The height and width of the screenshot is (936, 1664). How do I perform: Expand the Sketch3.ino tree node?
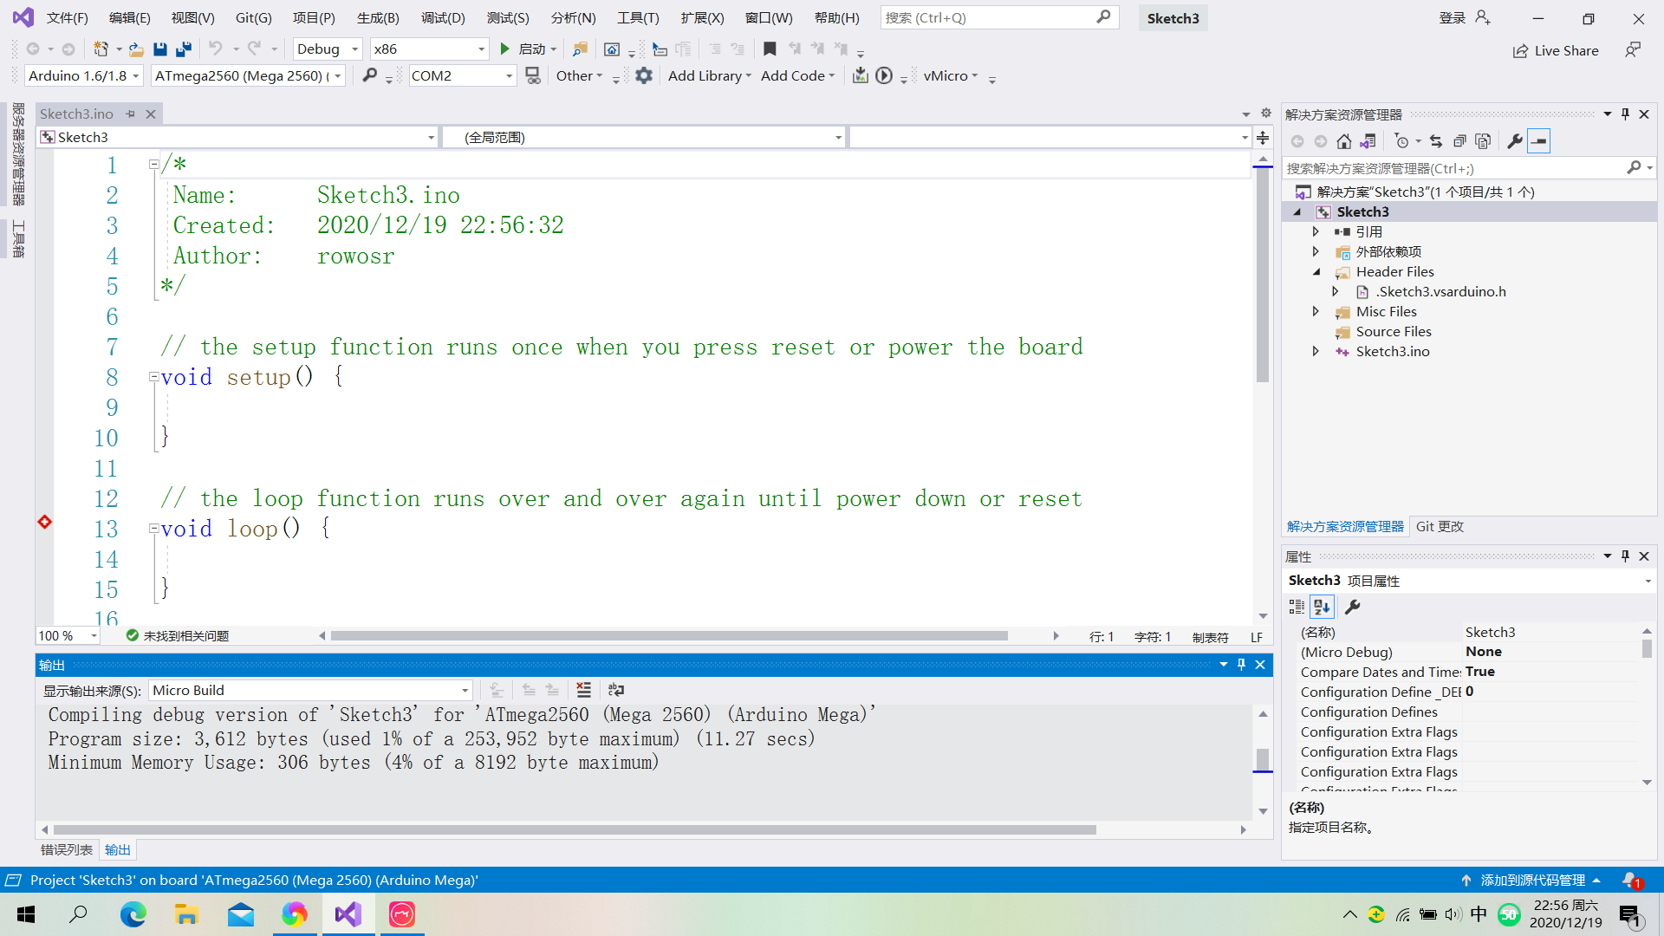[x=1316, y=351]
